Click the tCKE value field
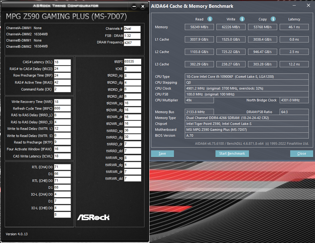 [133, 69]
